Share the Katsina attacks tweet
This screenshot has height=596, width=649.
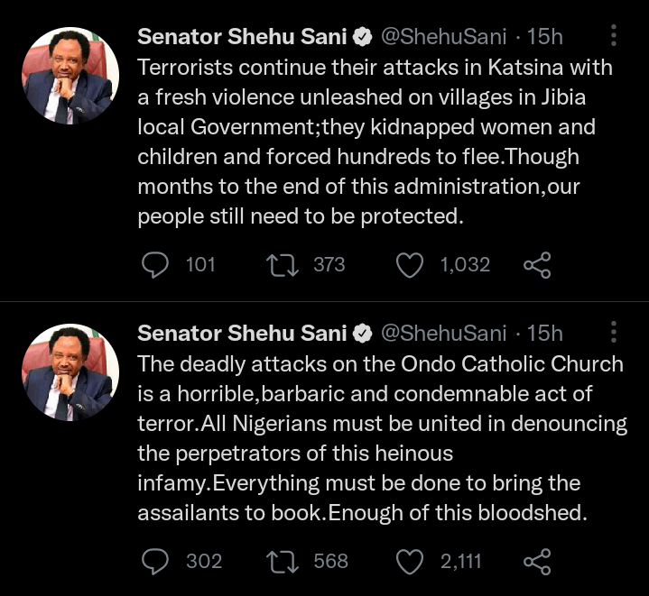pyautogui.click(x=537, y=264)
